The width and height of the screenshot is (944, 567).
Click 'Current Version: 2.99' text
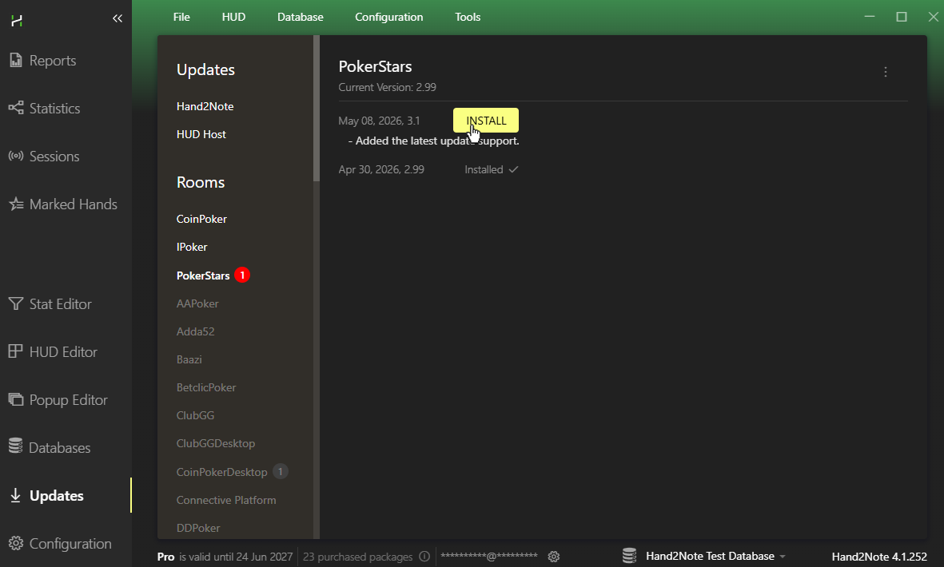point(387,87)
